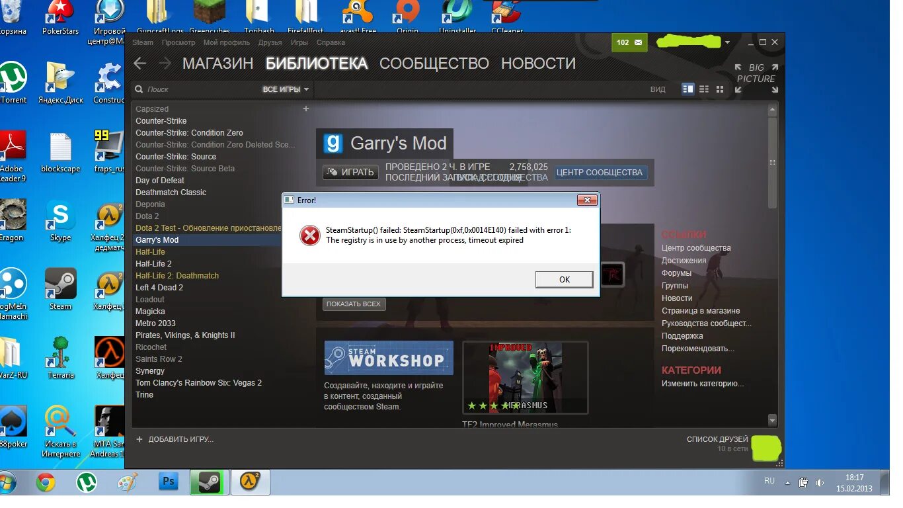The image size is (903, 508).
Task: Select Metro 2033 in the games list
Action: click(x=155, y=323)
